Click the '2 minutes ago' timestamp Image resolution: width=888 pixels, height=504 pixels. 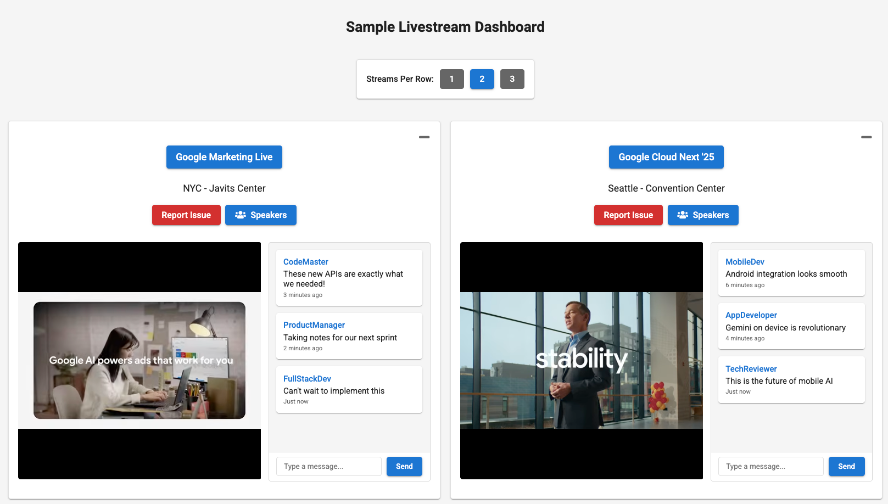(x=303, y=349)
